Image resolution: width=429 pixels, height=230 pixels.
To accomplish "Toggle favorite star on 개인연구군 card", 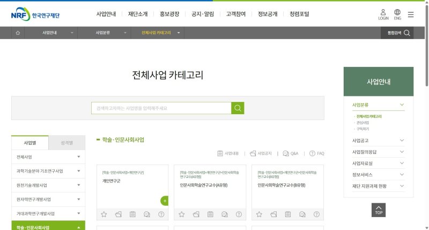I will click(104, 214).
